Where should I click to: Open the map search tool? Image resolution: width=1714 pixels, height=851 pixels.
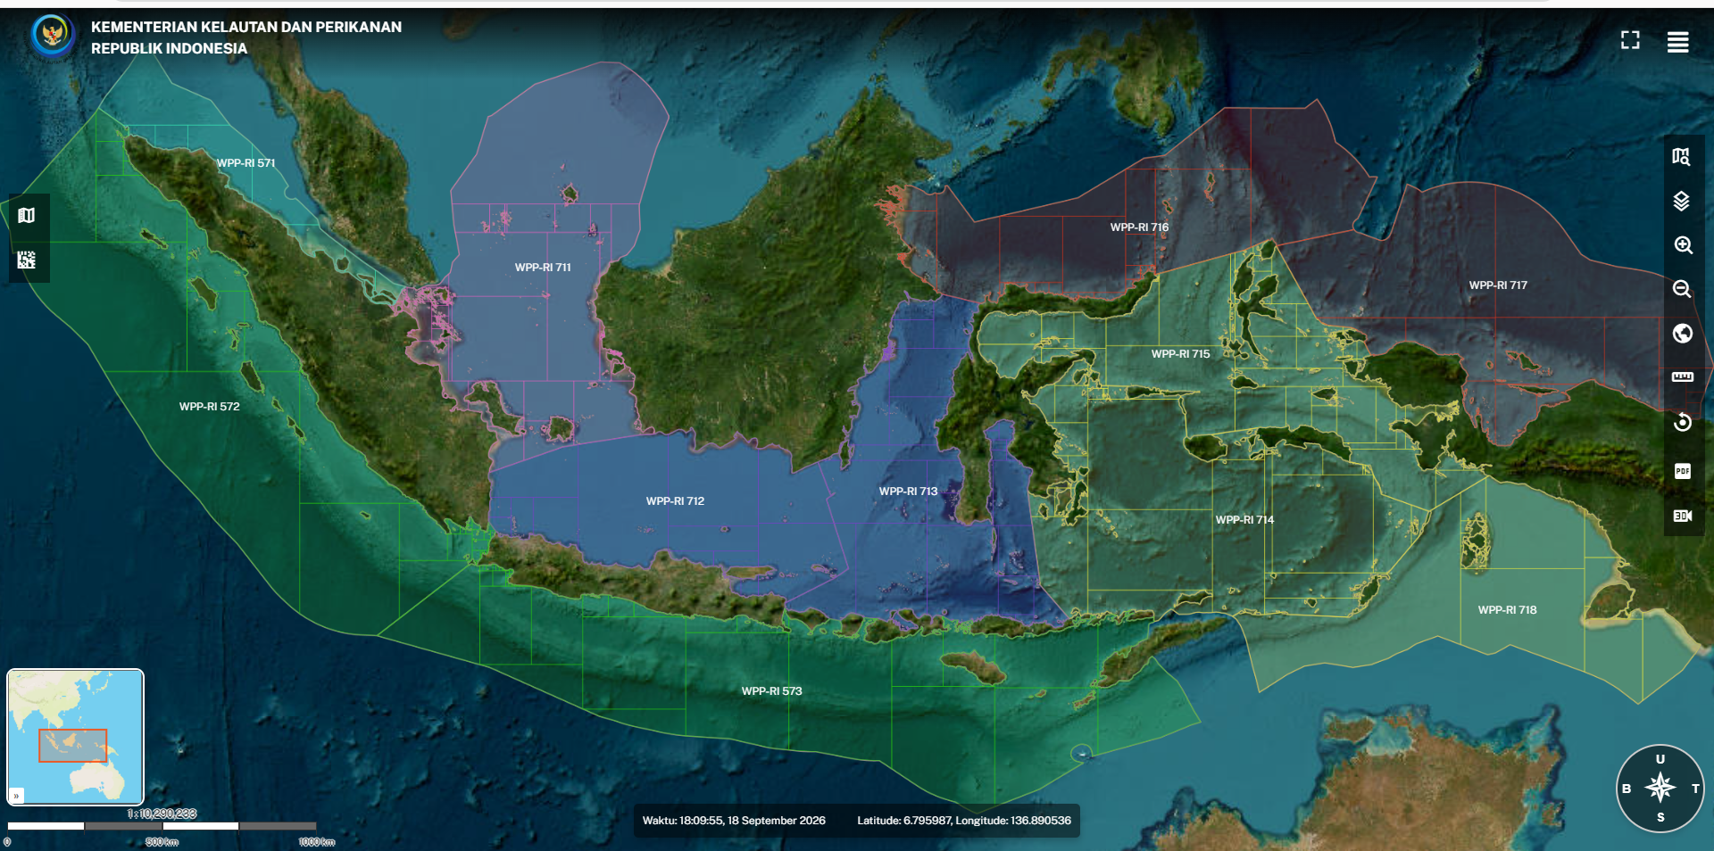click(1681, 157)
